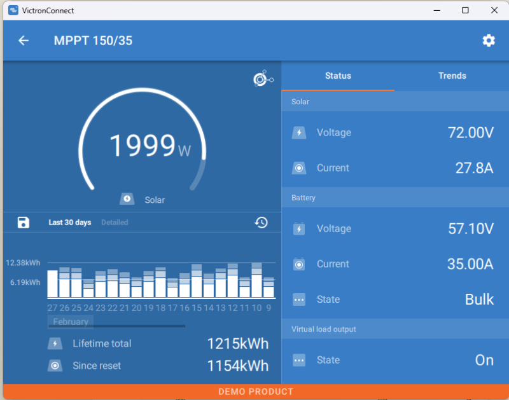The width and height of the screenshot is (509, 400).
Task: Select the Battery section header
Action: (x=395, y=198)
